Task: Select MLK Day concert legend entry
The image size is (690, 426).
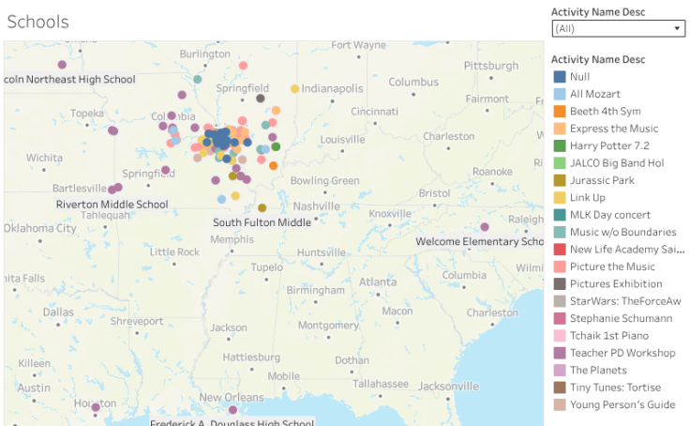Action: pyautogui.click(x=610, y=215)
